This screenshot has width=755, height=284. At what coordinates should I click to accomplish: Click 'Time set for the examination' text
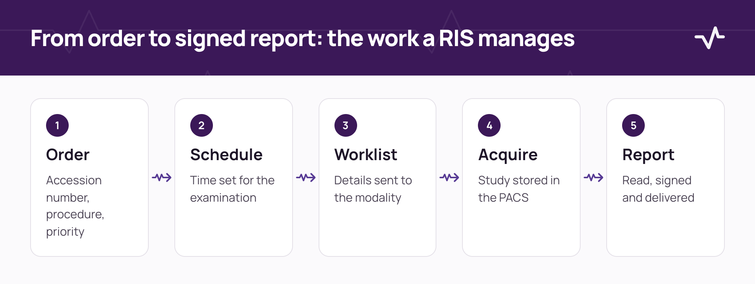(x=233, y=189)
